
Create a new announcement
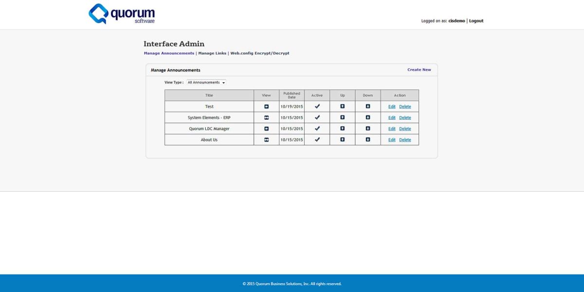pos(419,70)
